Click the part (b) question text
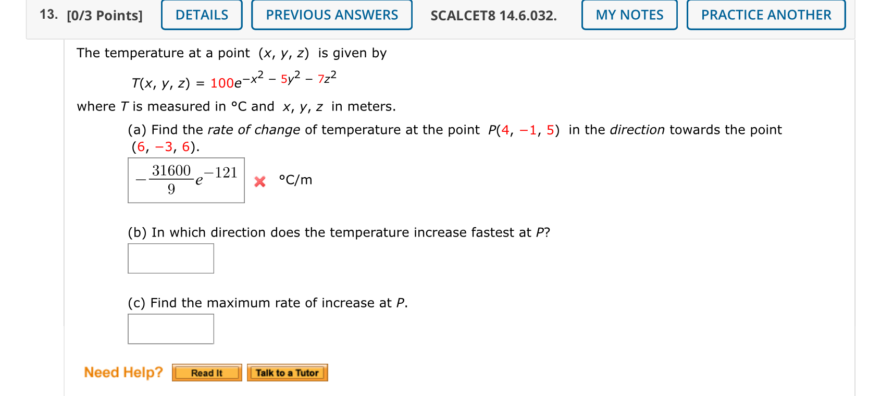Image resolution: width=869 pixels, height=396 pixels. click(339, 232)
